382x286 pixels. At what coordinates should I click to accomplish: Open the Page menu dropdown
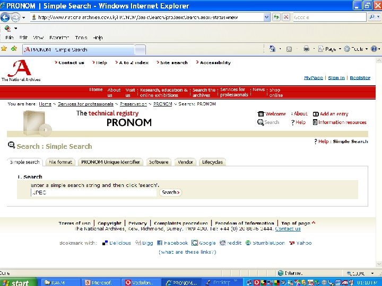click(x=329, y=49)
